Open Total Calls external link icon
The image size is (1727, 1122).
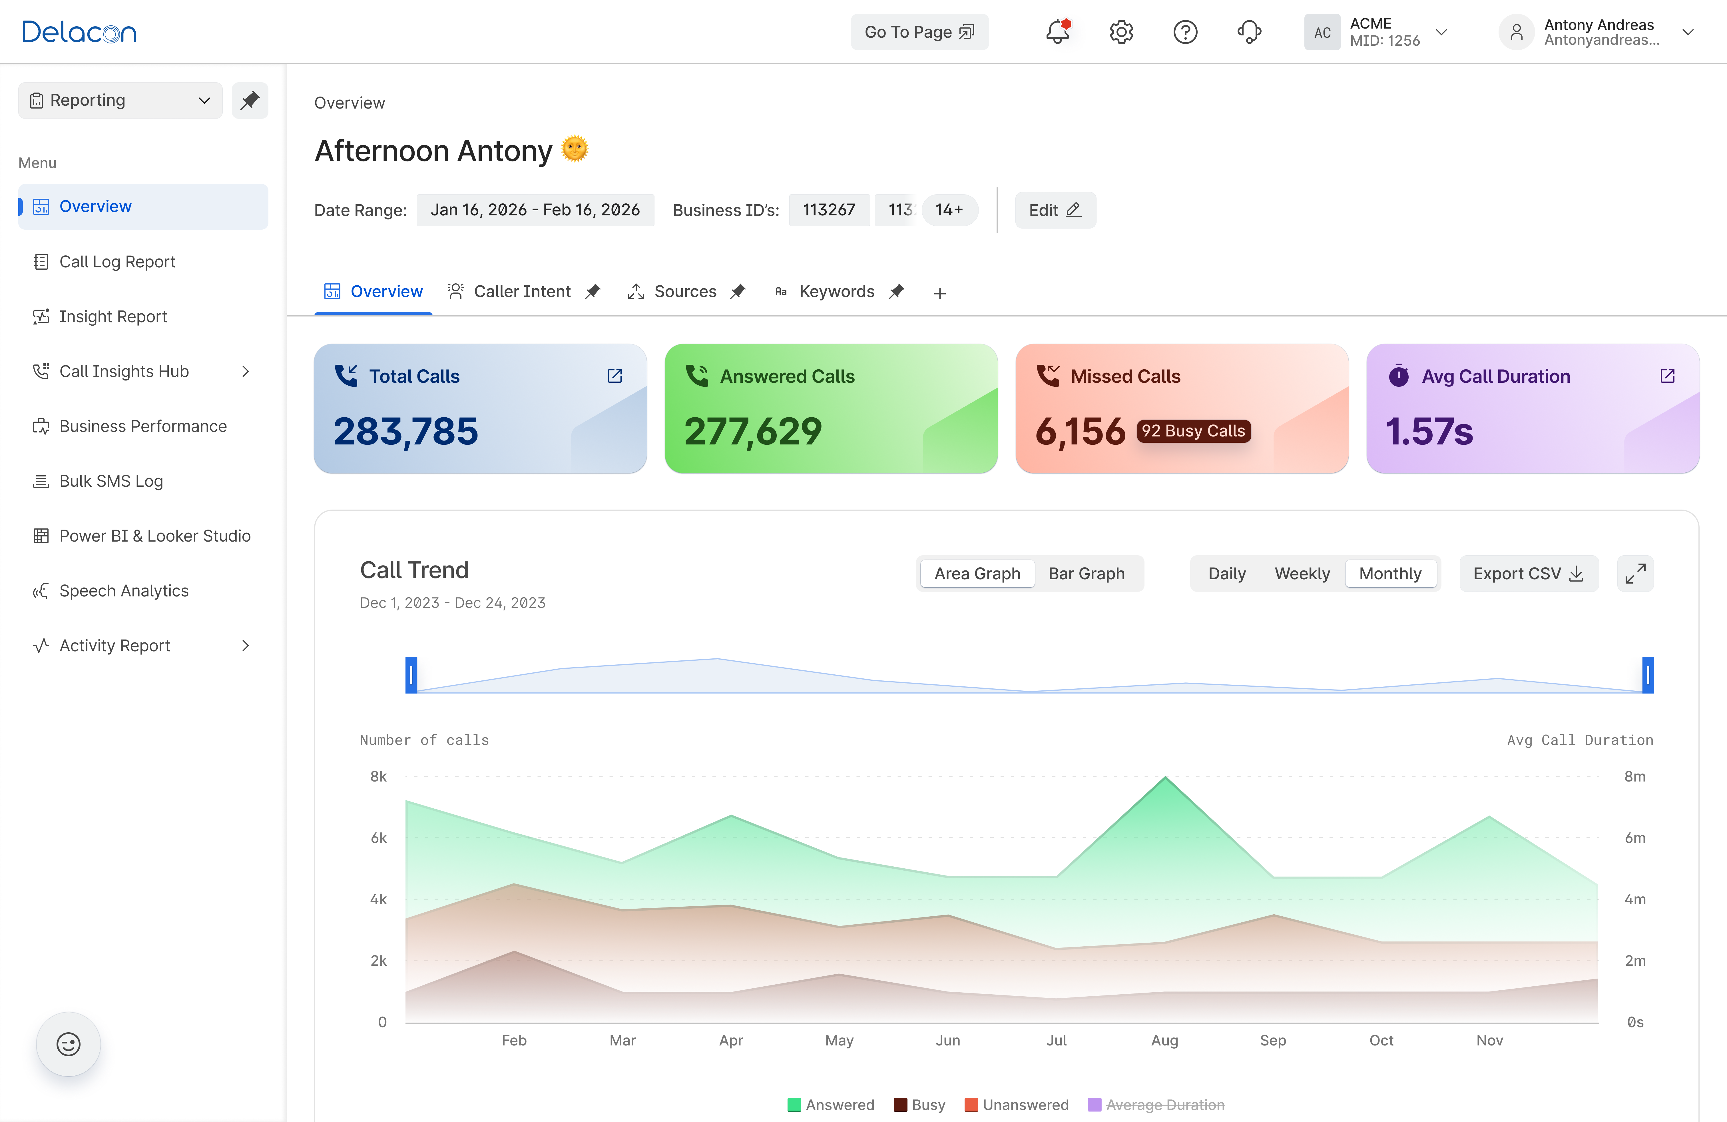615,376
